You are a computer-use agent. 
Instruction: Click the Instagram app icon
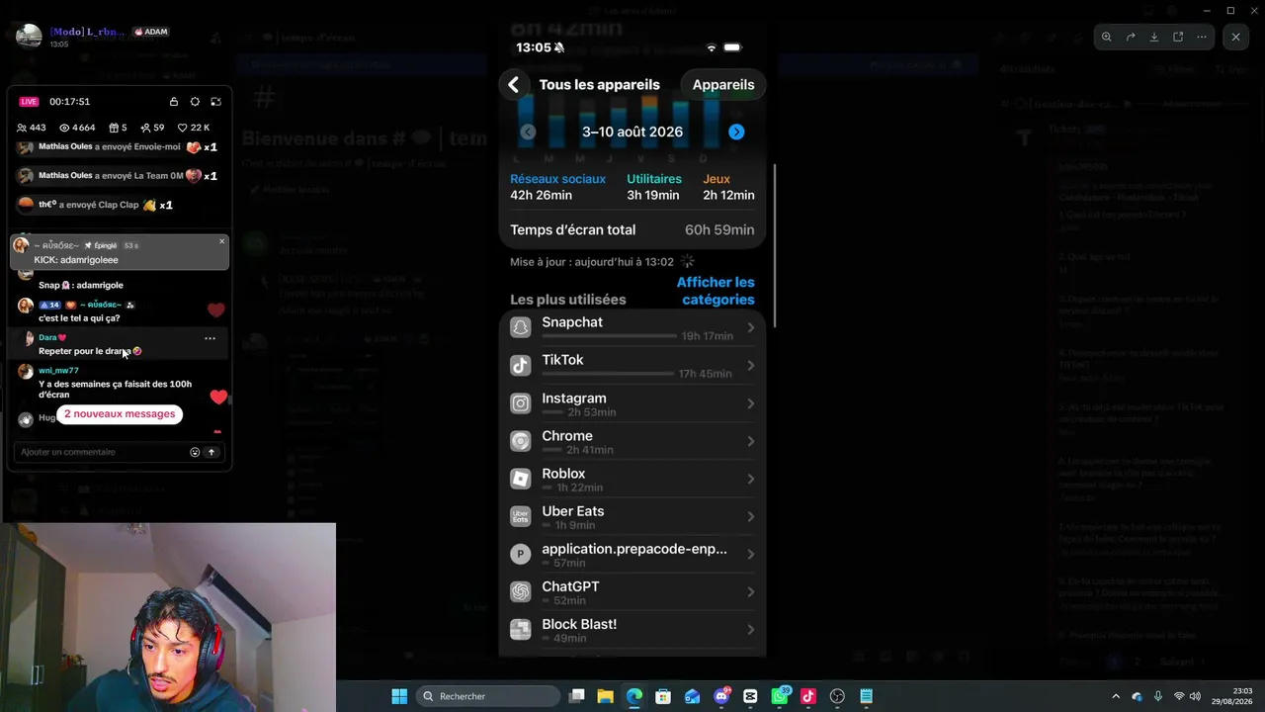tap(521, 403)
